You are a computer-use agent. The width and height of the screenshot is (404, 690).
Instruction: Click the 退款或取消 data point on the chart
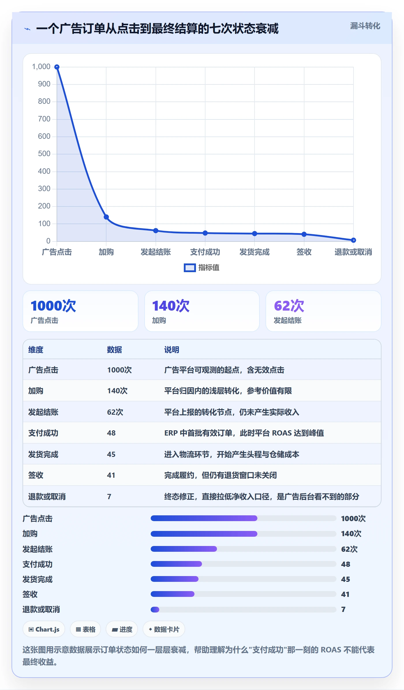[353, 240]
